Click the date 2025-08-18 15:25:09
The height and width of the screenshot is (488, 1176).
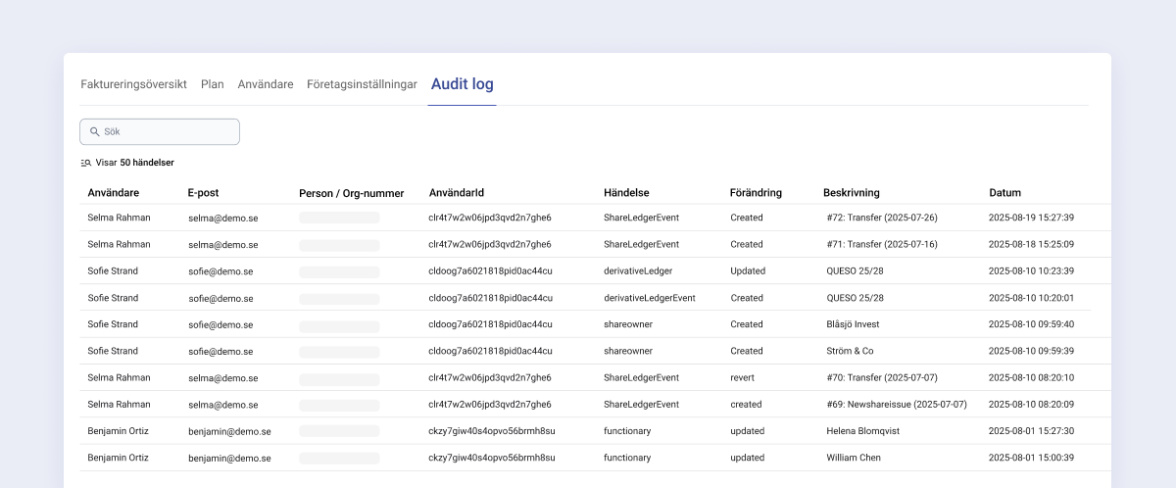point(1031,244)
